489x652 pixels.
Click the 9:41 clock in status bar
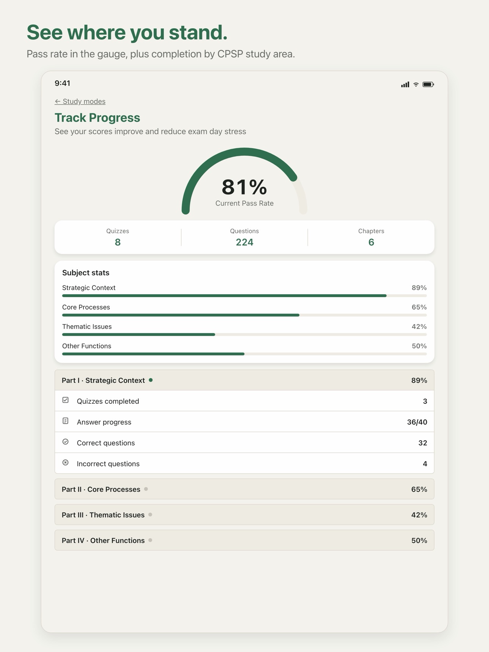63,83
